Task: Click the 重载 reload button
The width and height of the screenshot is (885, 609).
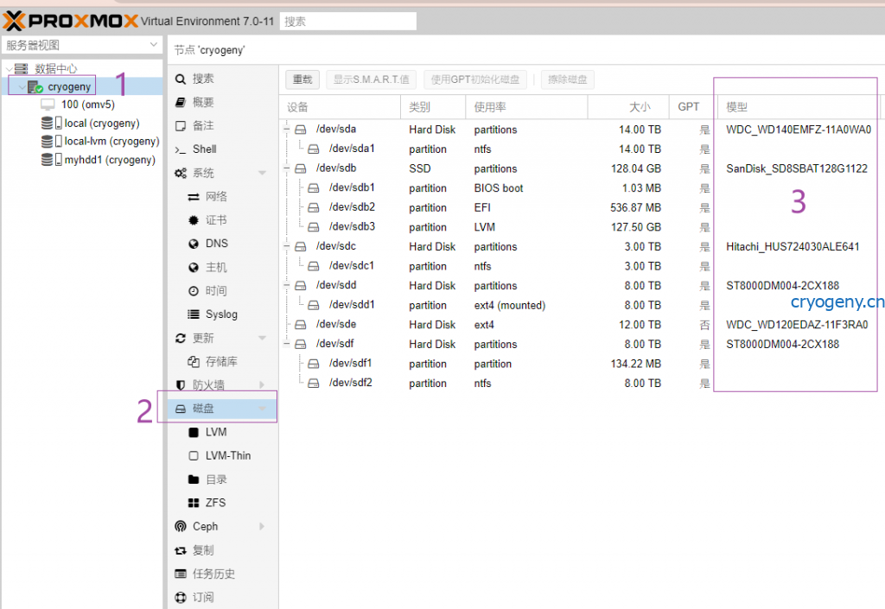Action: [x=302, y=79]
